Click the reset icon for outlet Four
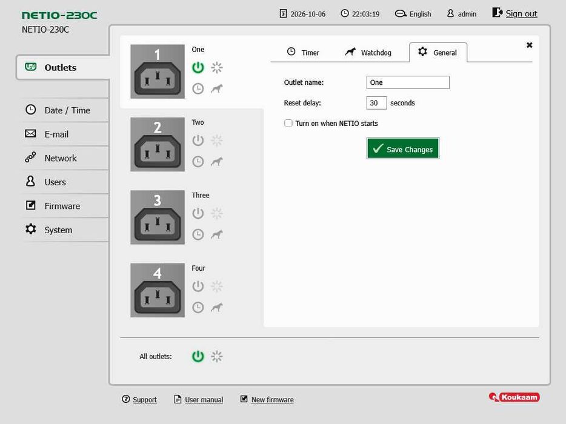The width and height of the screenshot is (566, 424). click(216, 286)
